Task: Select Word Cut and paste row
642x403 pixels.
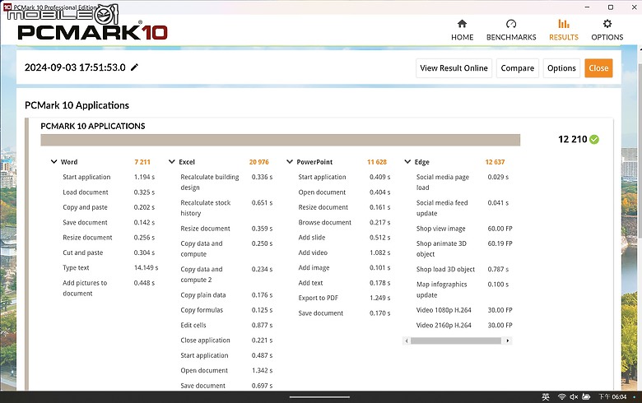Action: coord(109,252)
